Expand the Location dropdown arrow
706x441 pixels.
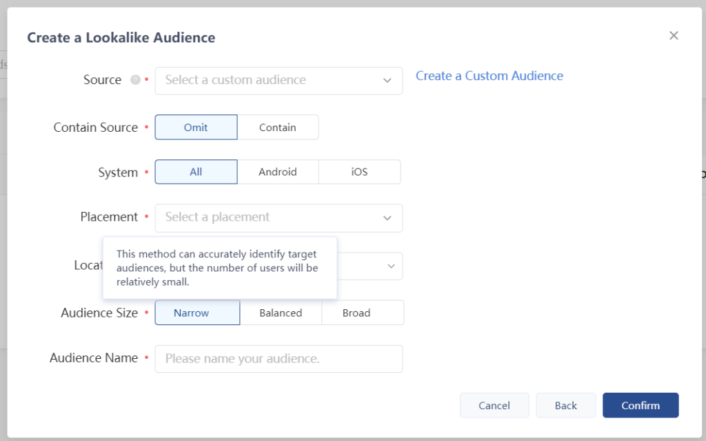[391, 266]
